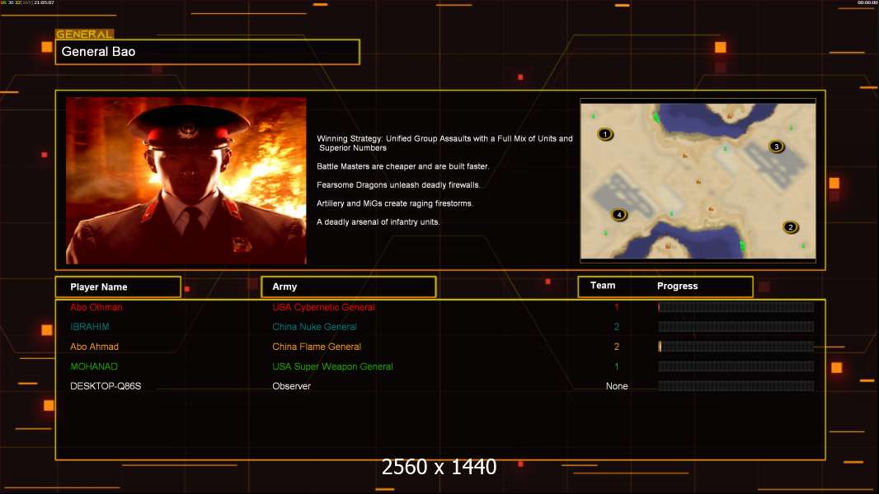Click IBRAHIM's loading progress bar

pyautogui.click(x=736, y=327)
